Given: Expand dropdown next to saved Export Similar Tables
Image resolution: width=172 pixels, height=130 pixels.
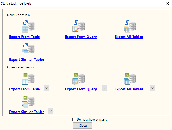Looking at the screenshot, I should coord(51,111).
